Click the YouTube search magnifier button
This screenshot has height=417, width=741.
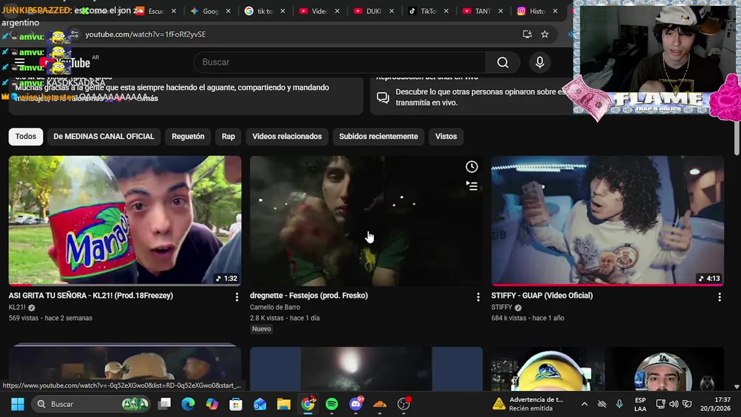pos(502,63)
